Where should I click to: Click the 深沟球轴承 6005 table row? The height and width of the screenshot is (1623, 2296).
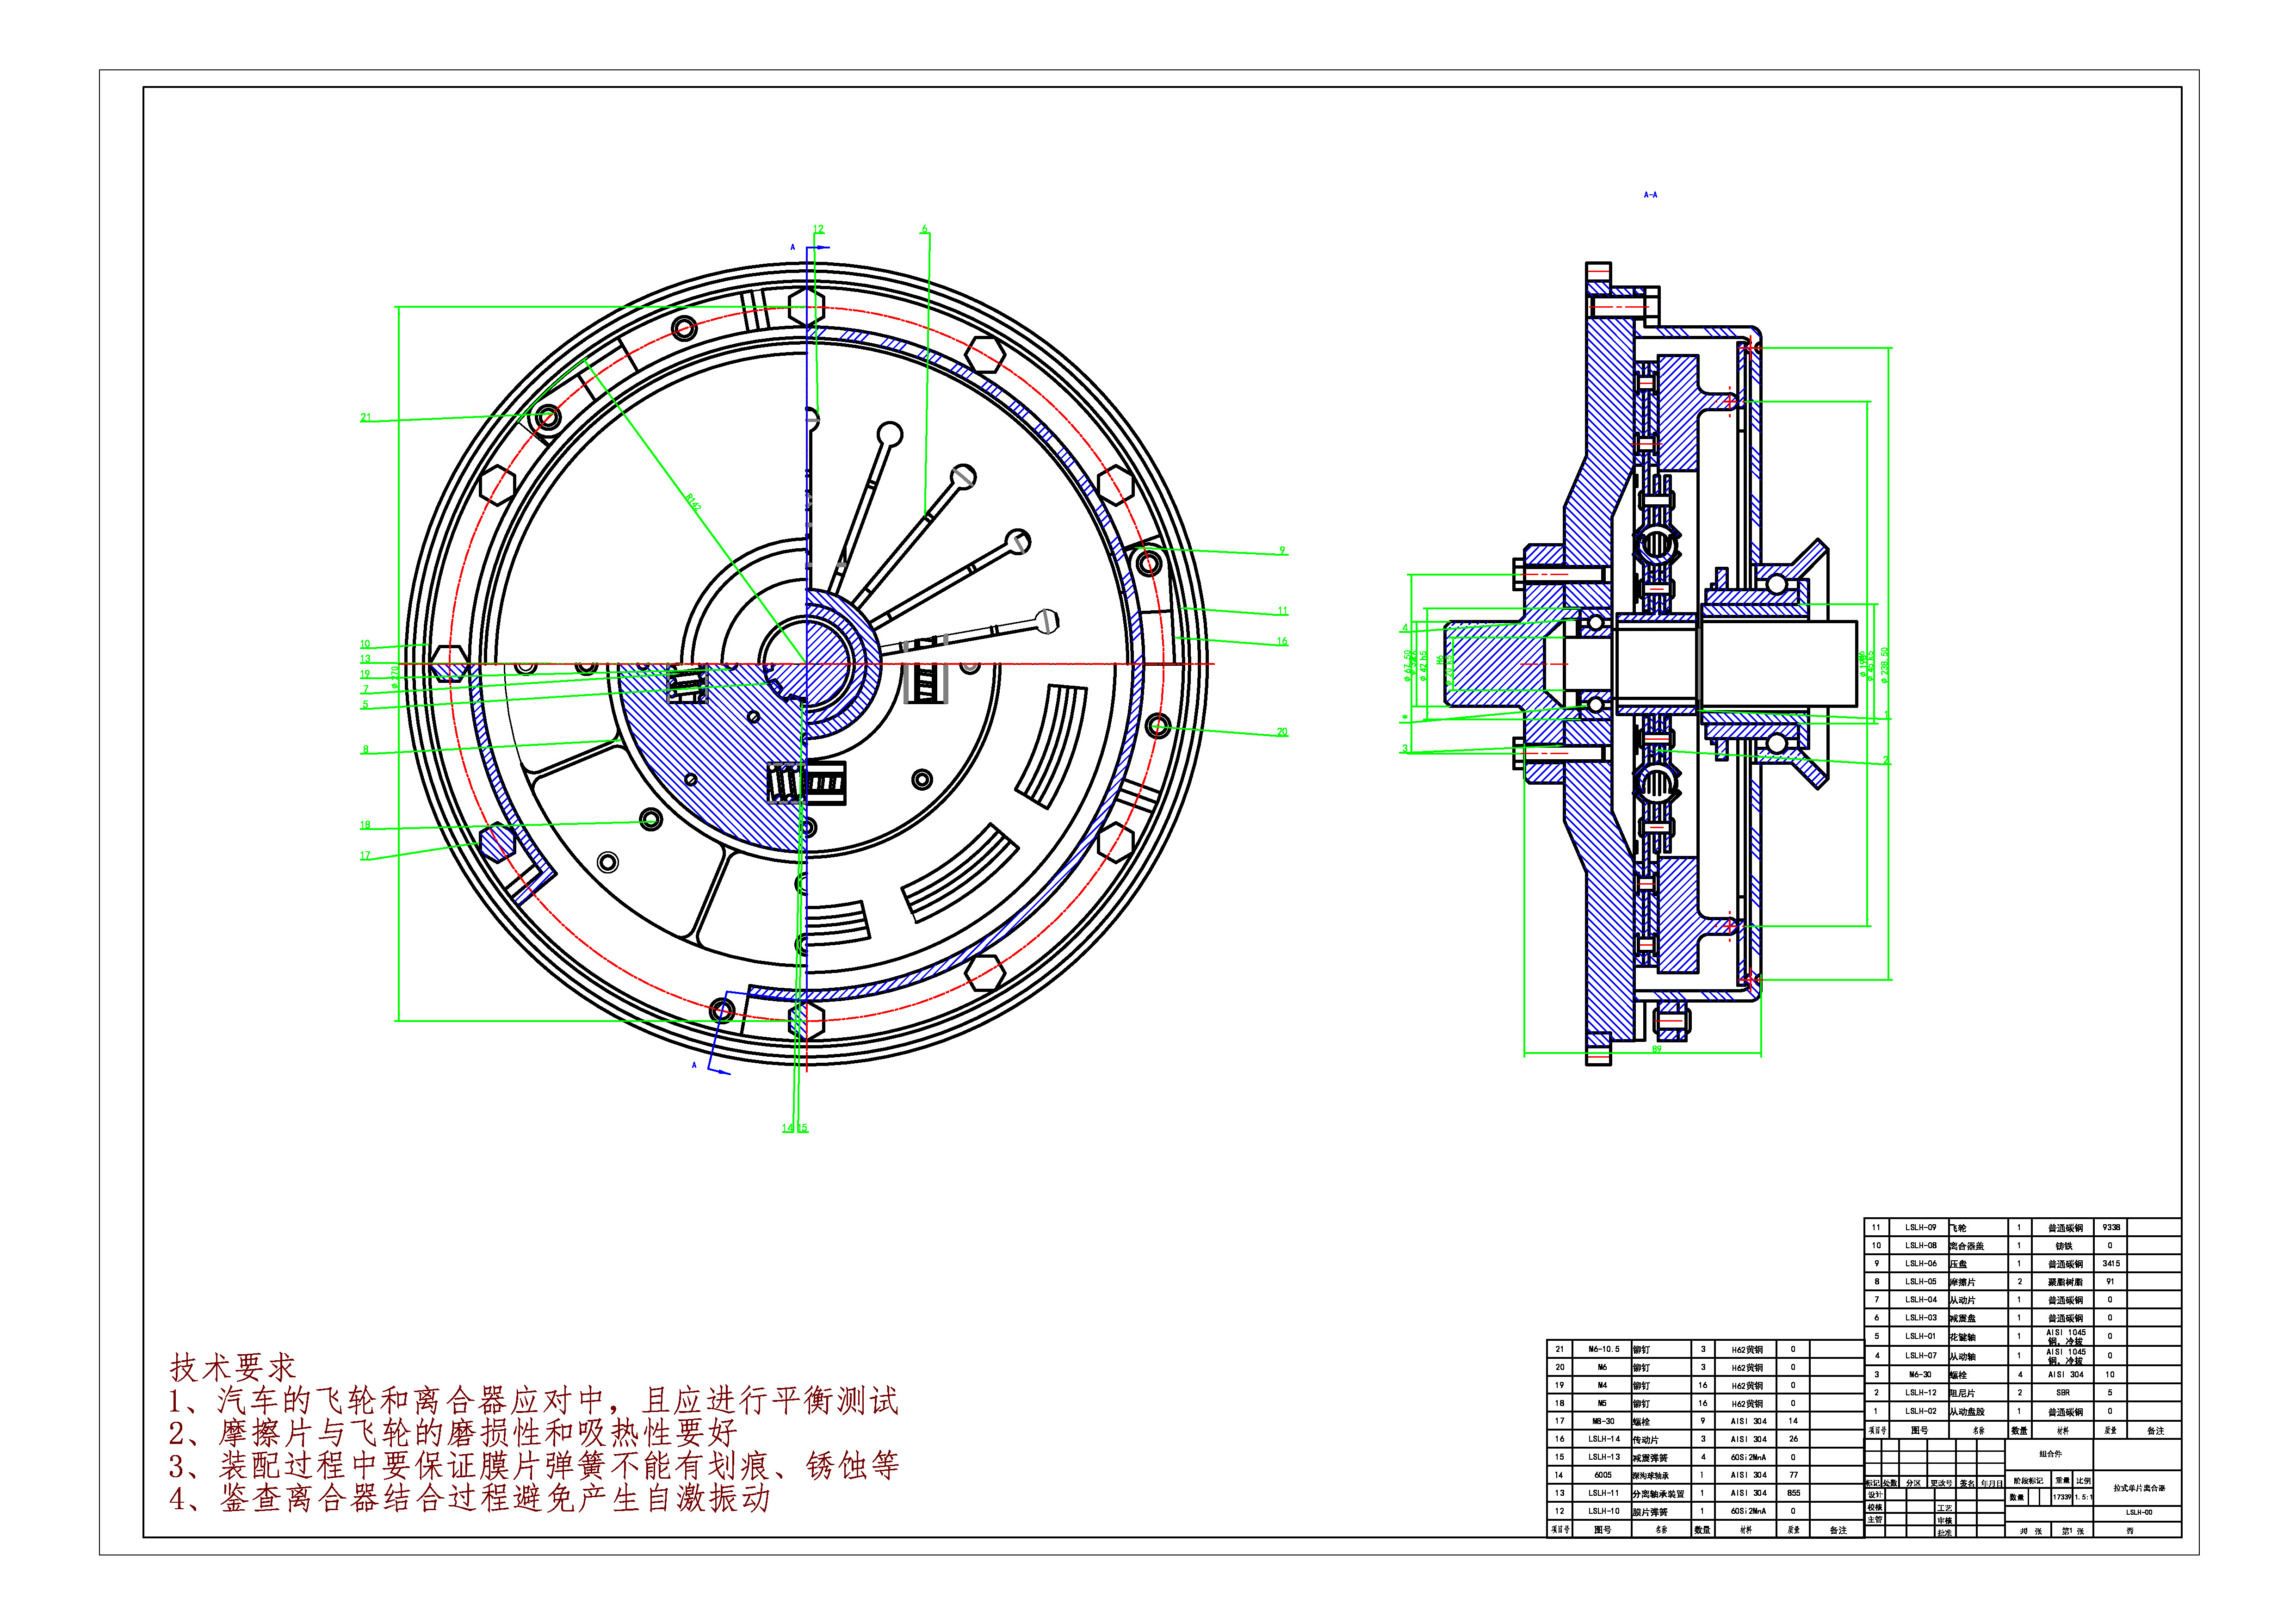(1651, 1475)
